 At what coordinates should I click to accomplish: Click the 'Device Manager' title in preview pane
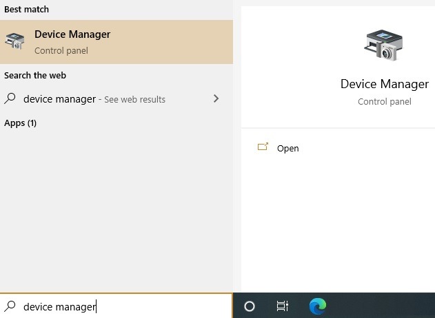point(385,84)
